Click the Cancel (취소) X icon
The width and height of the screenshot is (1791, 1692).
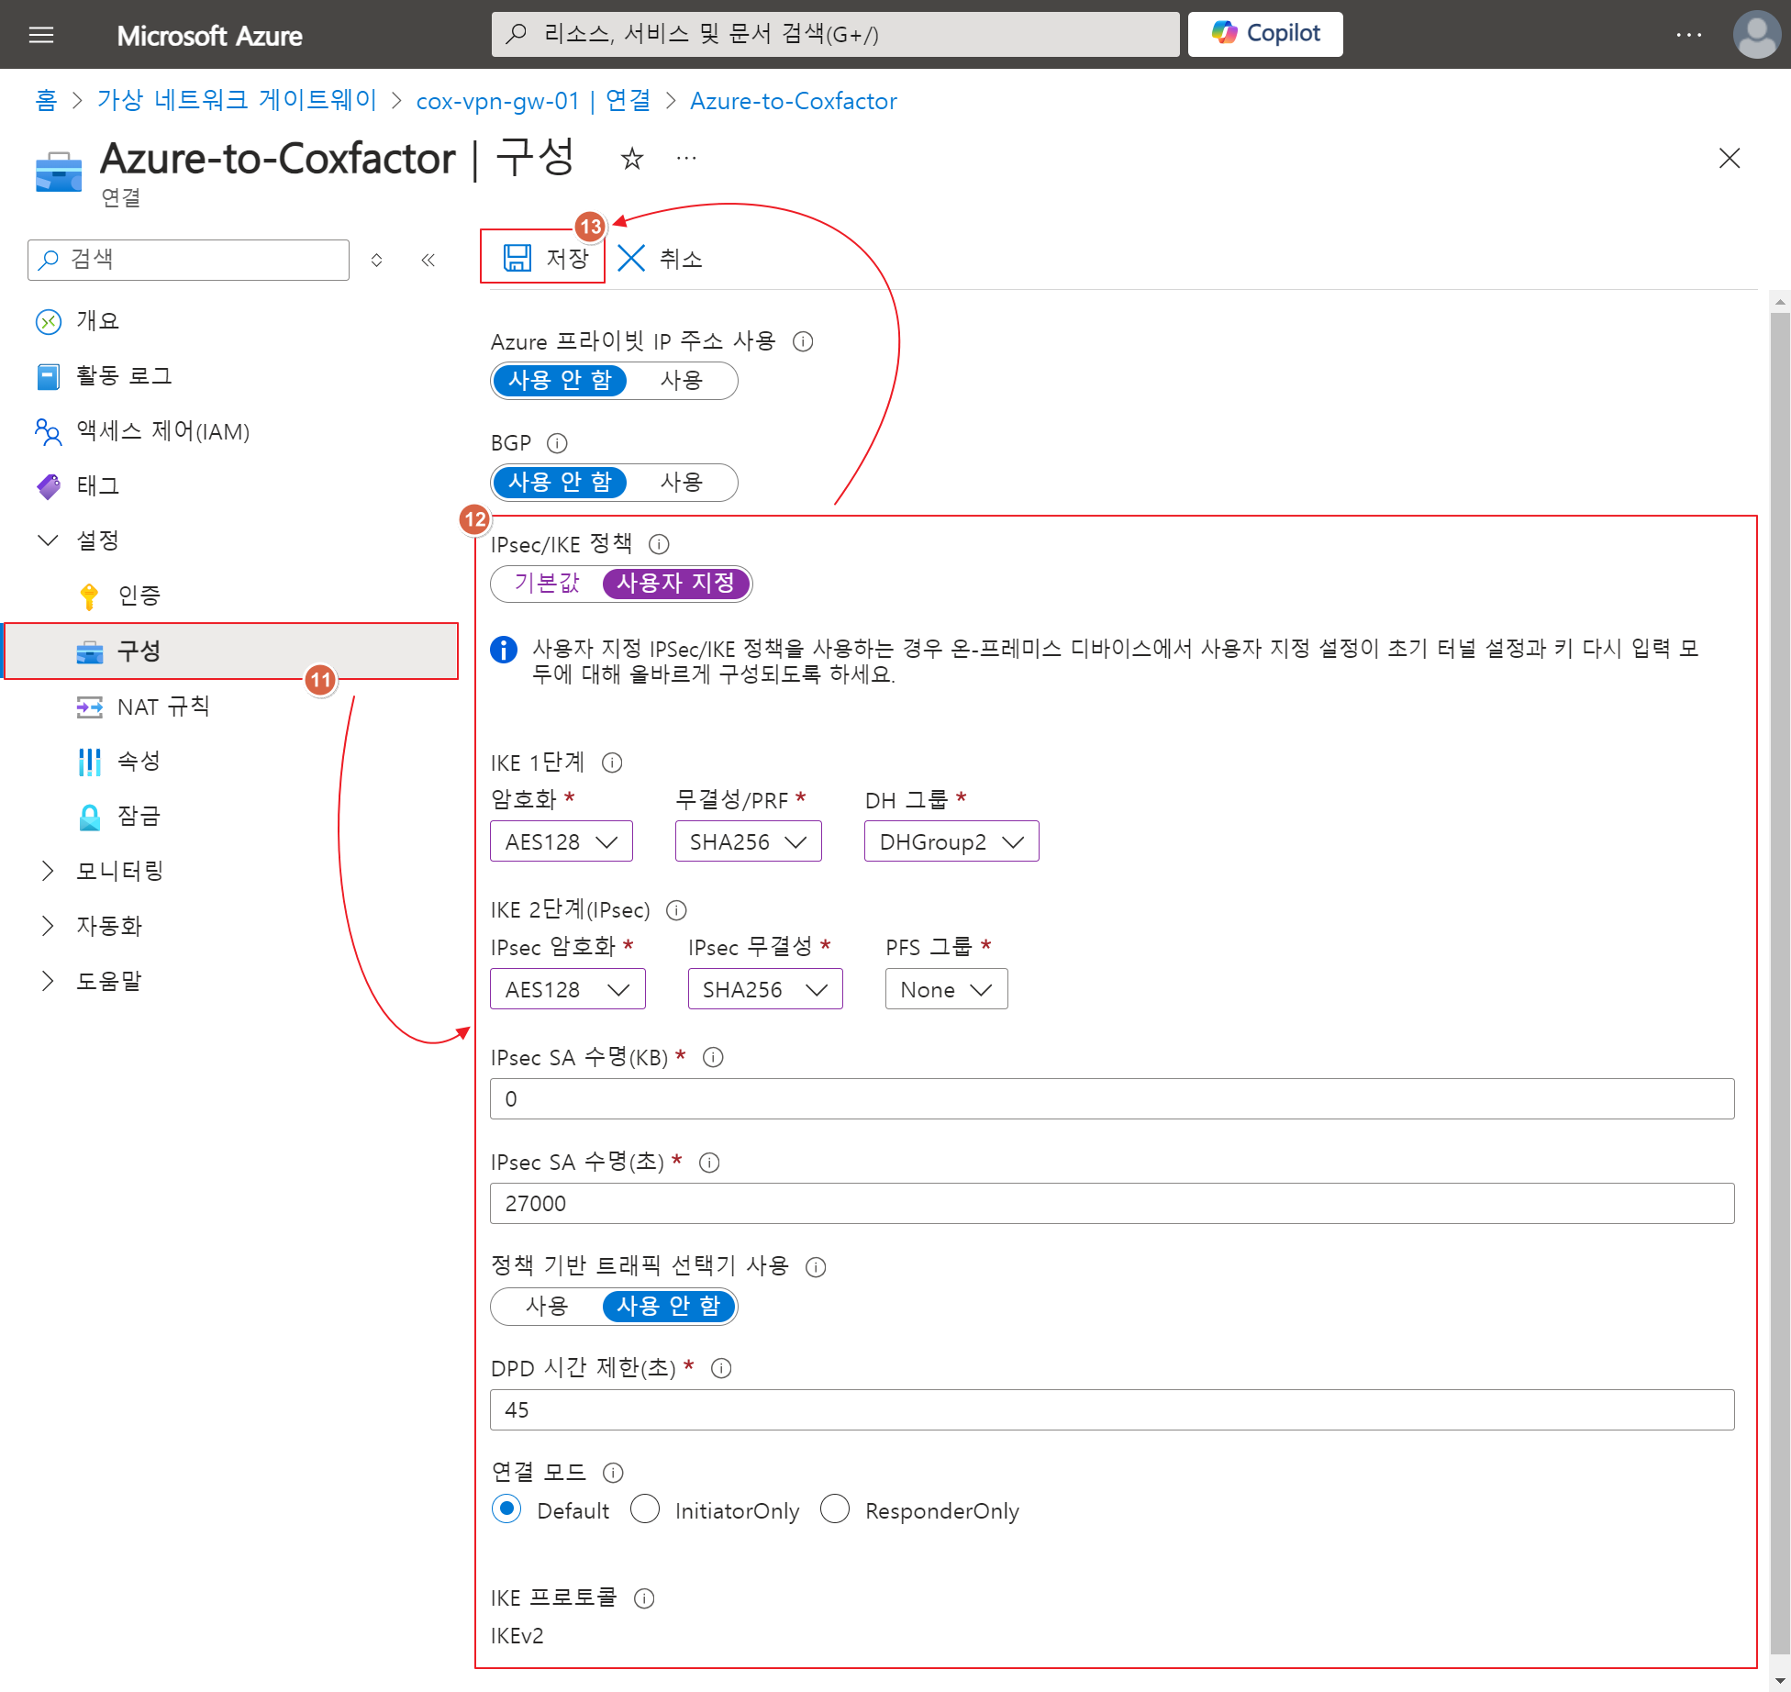631,258
